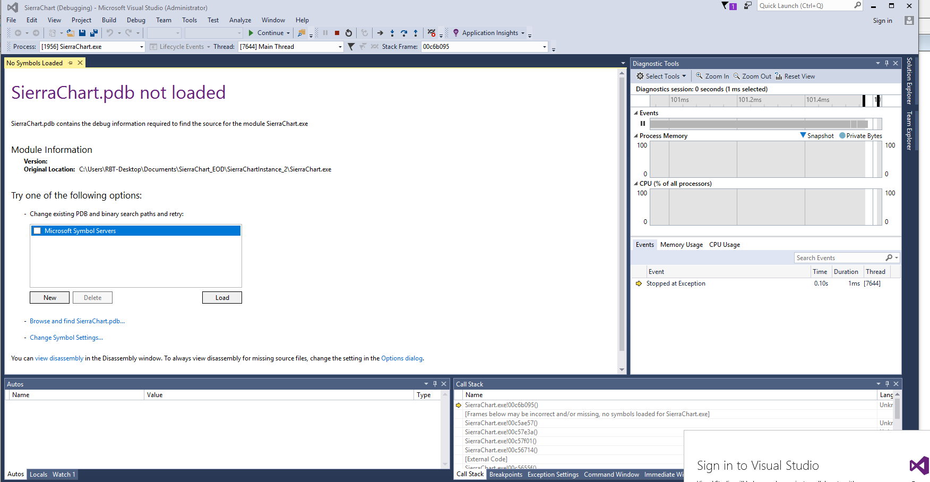The width and height of the screenshot is (930, 482).
Task: Click the Options dialog link
Action: 402,358
